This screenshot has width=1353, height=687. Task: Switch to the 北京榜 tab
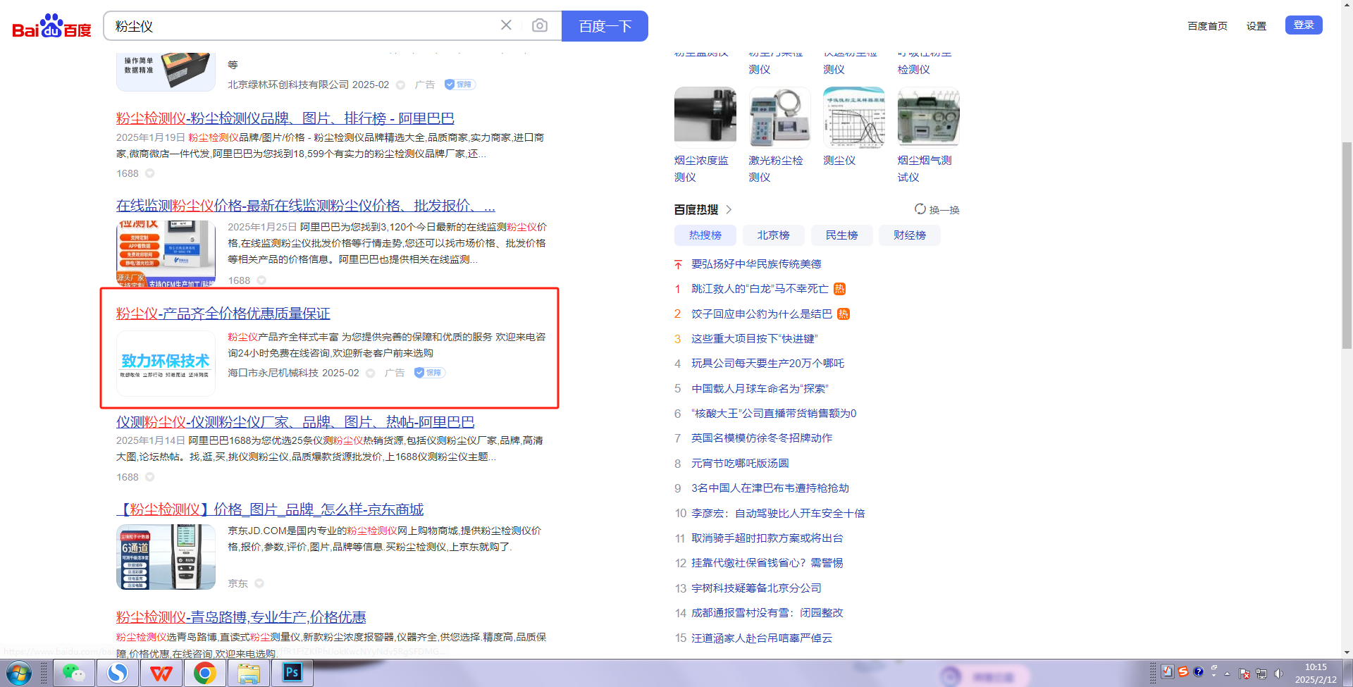point(773,235)
